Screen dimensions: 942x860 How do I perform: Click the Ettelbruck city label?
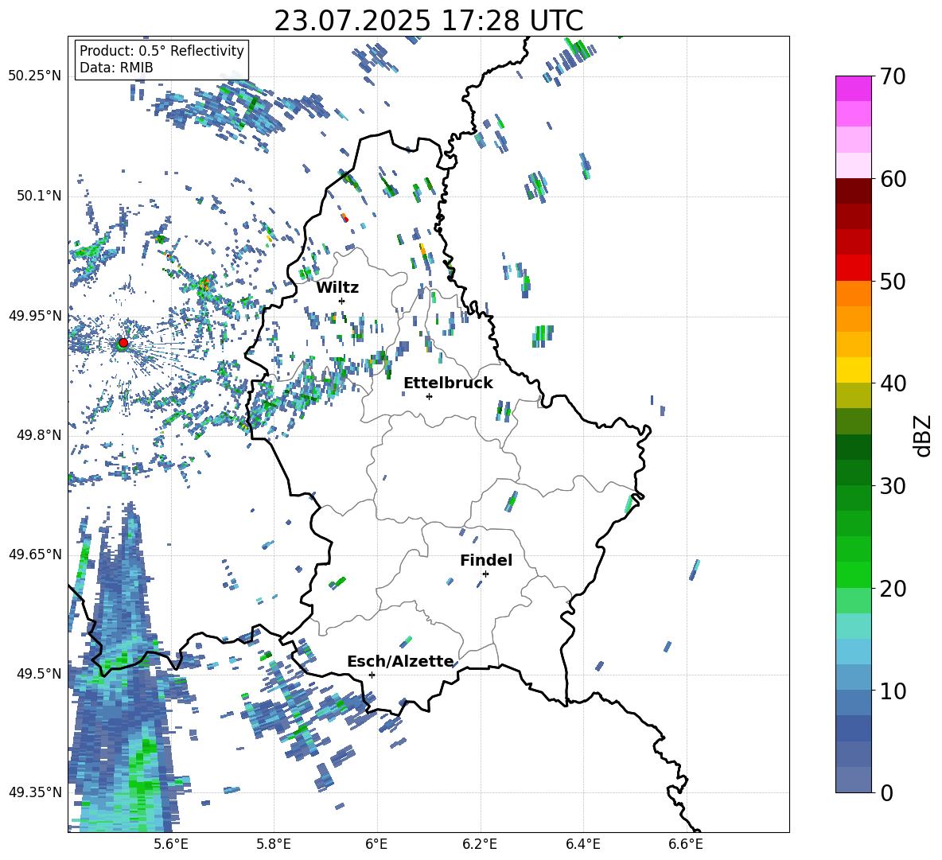[x=448, y=383]
